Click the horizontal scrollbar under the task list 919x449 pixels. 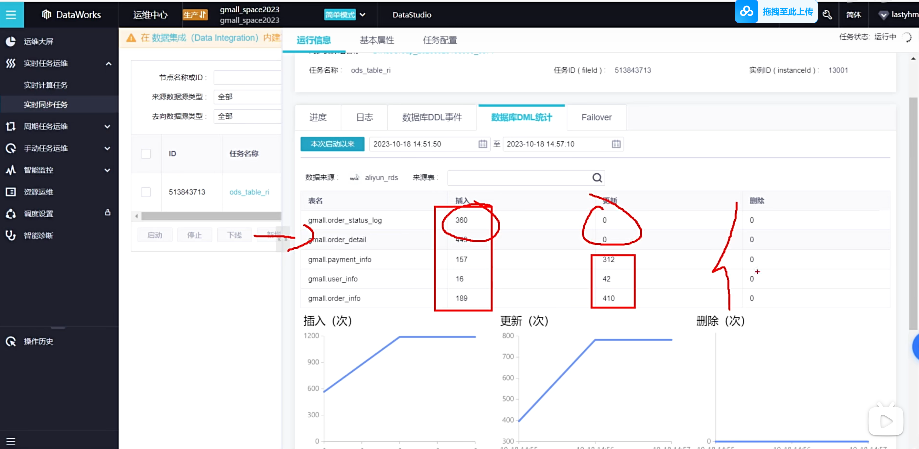pos(211,216)
